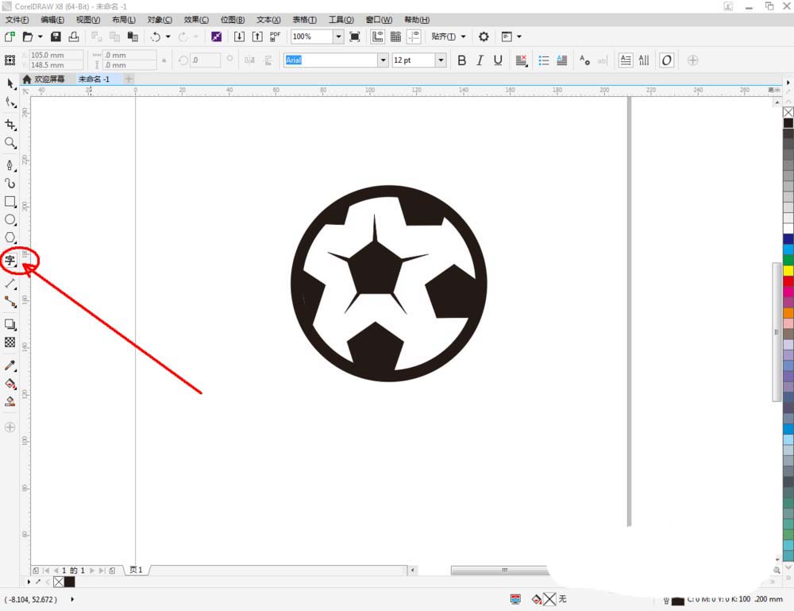Click the horizontal scrollbar thumb

(x=499, y=570)
